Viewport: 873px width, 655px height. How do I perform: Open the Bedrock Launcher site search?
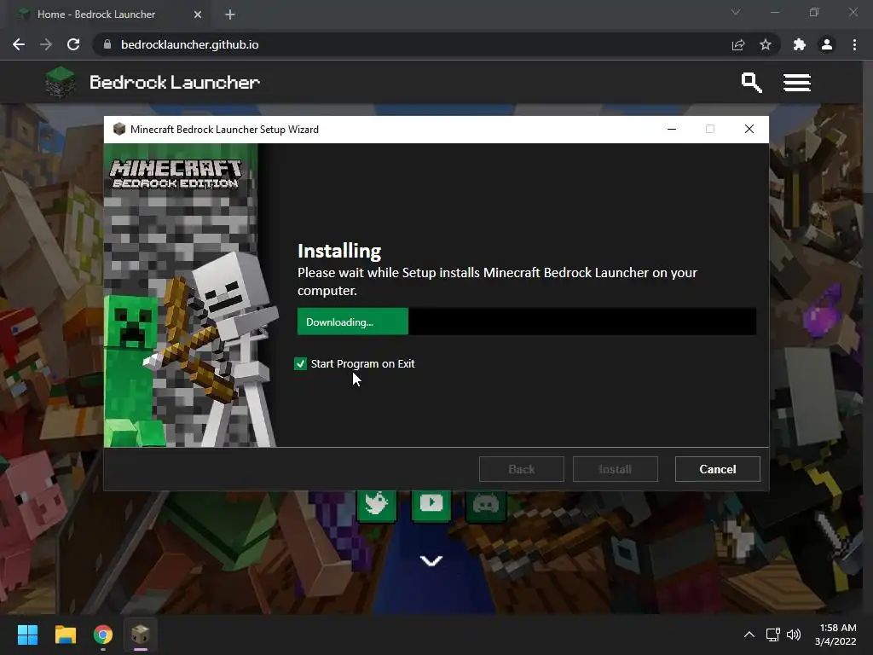[751, 83]
